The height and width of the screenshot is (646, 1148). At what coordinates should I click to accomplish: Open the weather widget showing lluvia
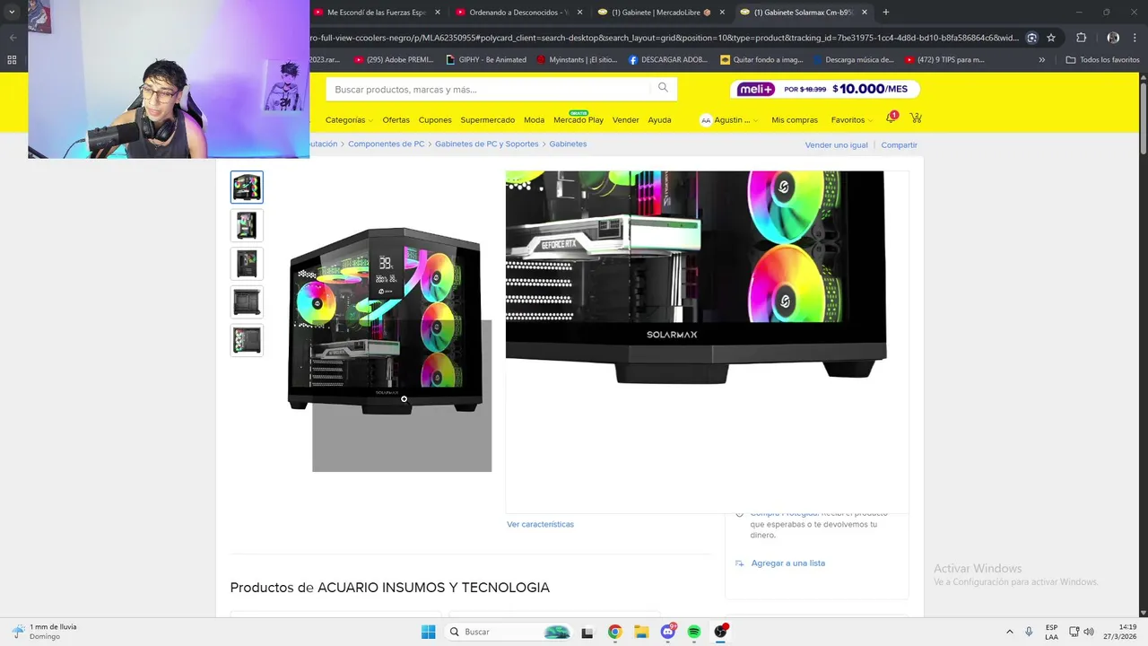click(45, 632)
